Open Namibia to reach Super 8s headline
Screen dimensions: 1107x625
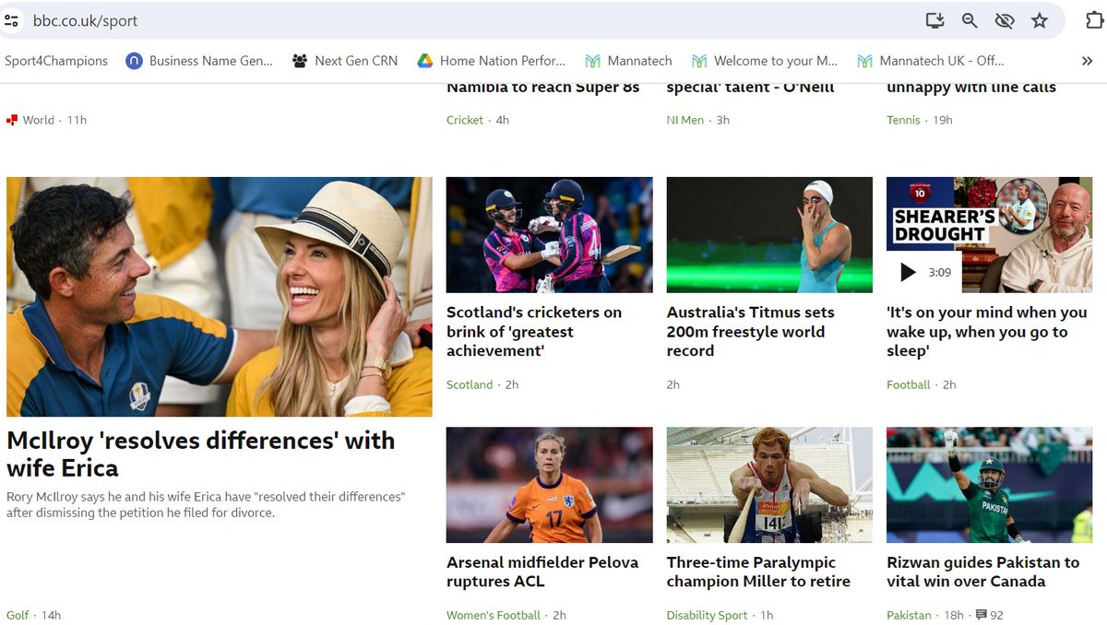coord(543,88)
